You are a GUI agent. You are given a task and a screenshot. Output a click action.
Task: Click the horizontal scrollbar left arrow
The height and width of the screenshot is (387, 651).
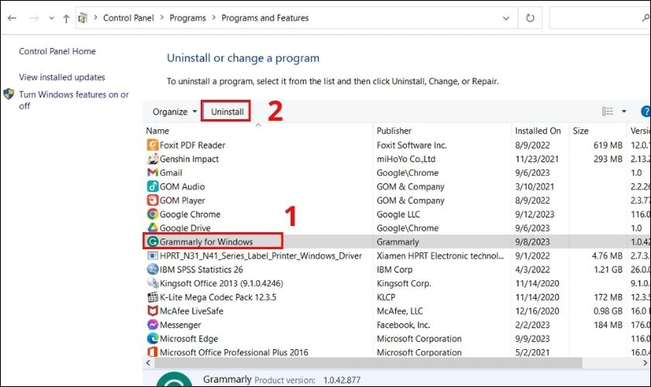pyautogui.click(x=148, y=363)
